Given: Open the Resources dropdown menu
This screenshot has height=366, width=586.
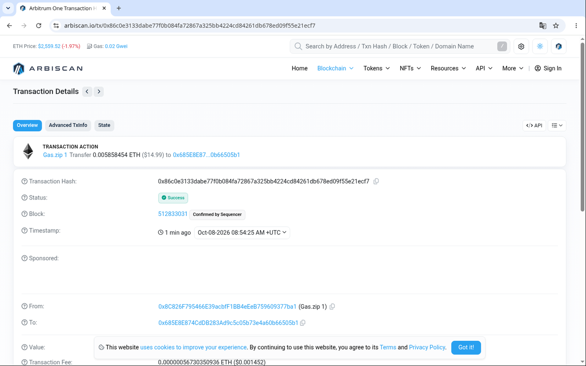Looking at the screenshot, I should click(448, 68).
